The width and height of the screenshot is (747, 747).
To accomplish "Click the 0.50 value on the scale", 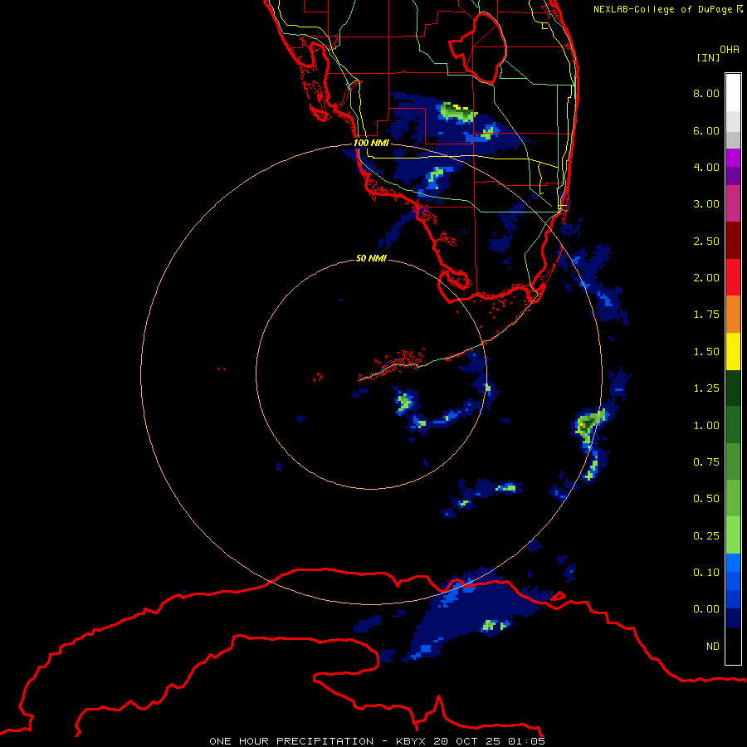I will 706,499.
